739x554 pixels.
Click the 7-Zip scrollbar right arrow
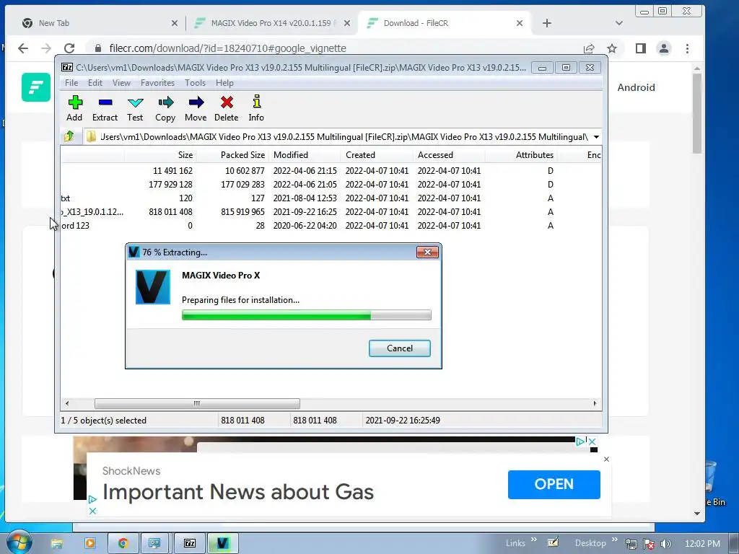[x=595, y=403]
